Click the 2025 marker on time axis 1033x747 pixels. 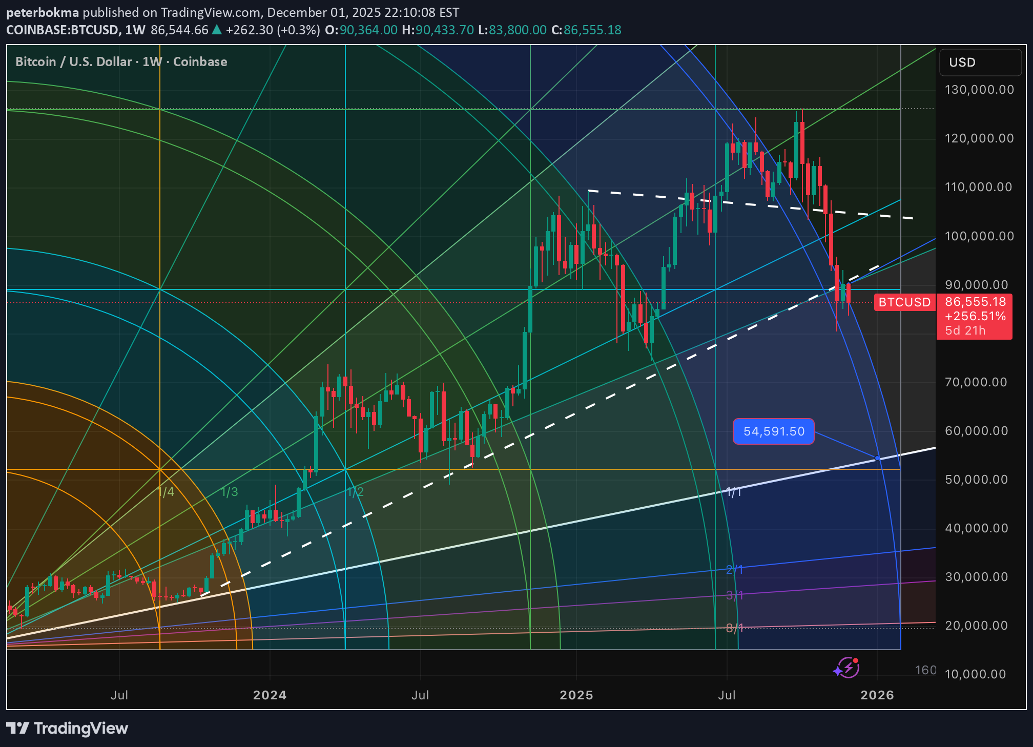point(576,695)
